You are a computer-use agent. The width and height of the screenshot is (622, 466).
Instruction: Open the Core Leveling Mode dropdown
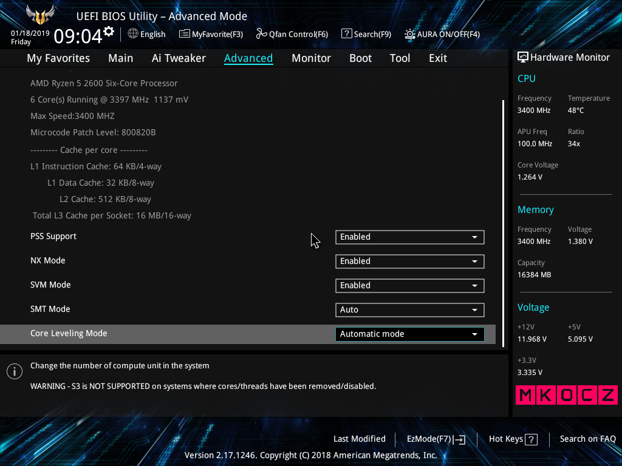410,334
